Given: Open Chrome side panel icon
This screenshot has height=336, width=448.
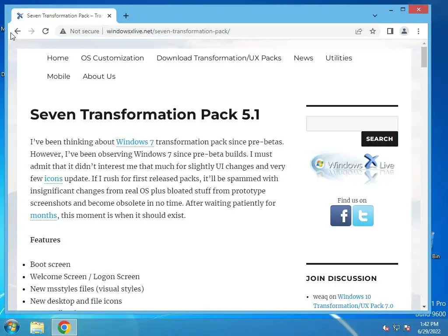Looking at the screenshot, I should pos(390,31).
